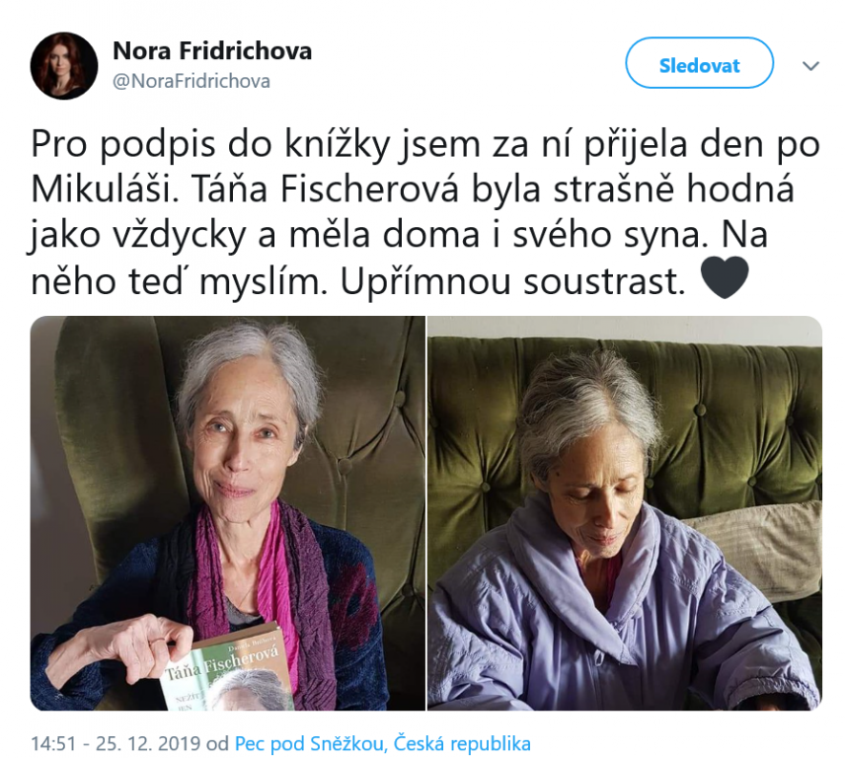Click the word 'Mikuláši' in tweet
Image resolution: width=845 pixels, height=758 pixels.
pyautogui.click(x=104, y=189)
